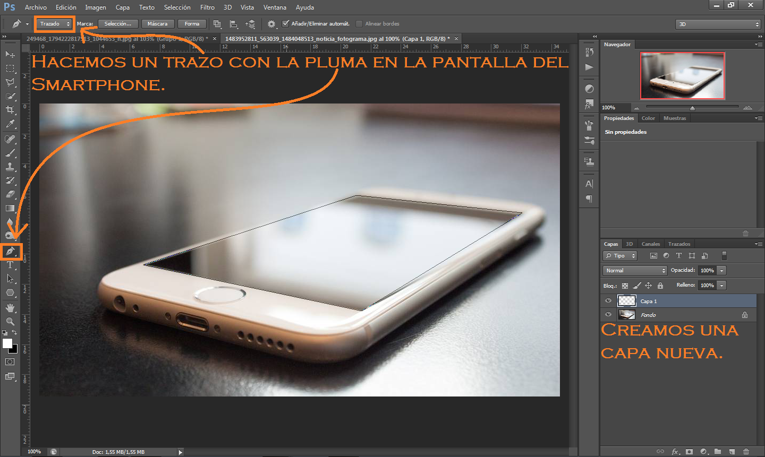Open the Capas panel flyout menu

[x=759, y=244]
